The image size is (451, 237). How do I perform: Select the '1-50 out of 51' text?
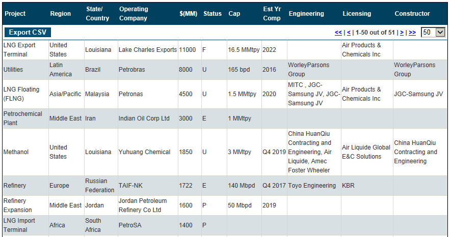coord(375,33)
